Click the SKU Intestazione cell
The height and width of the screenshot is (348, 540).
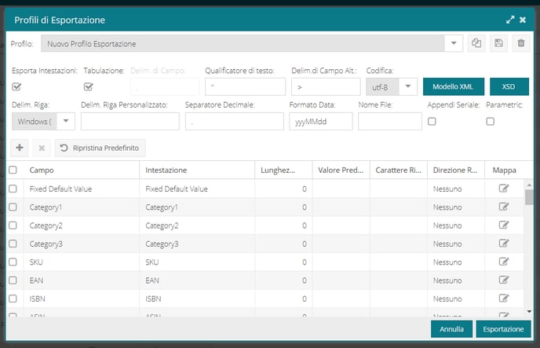click(x=197, y=262)
